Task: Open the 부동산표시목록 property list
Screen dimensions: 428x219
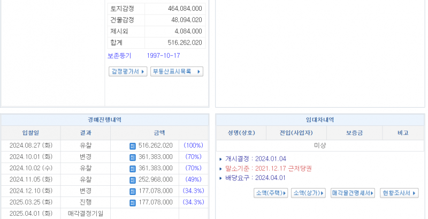Action: (x=177, y=71)
